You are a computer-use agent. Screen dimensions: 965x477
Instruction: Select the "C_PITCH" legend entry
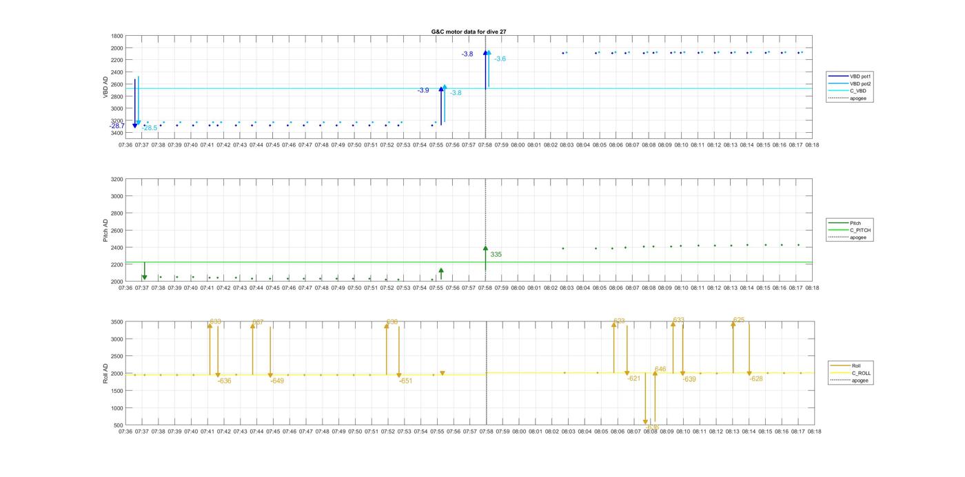coord(850,231)
